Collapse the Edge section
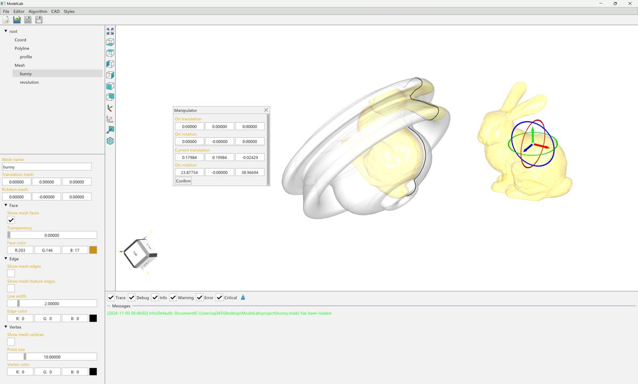The width and height of the screenshot is (638, 384). click(x=6, y=258)
